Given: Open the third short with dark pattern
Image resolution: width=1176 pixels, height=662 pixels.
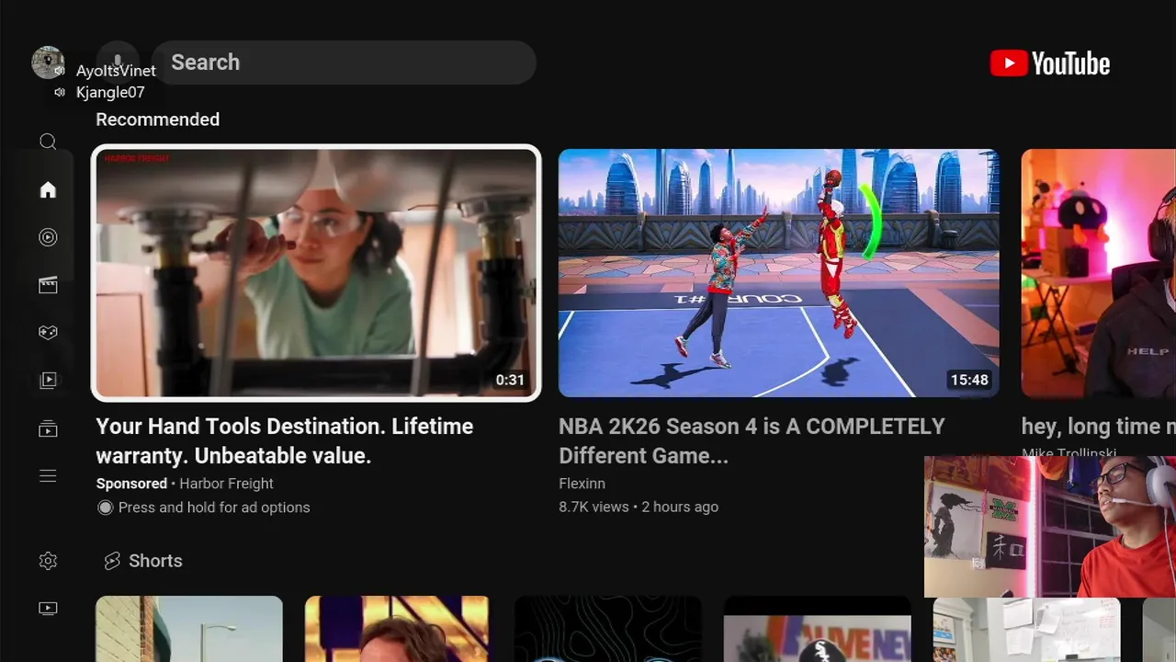Looking at the screenshot, I should (x=608, y=629).
